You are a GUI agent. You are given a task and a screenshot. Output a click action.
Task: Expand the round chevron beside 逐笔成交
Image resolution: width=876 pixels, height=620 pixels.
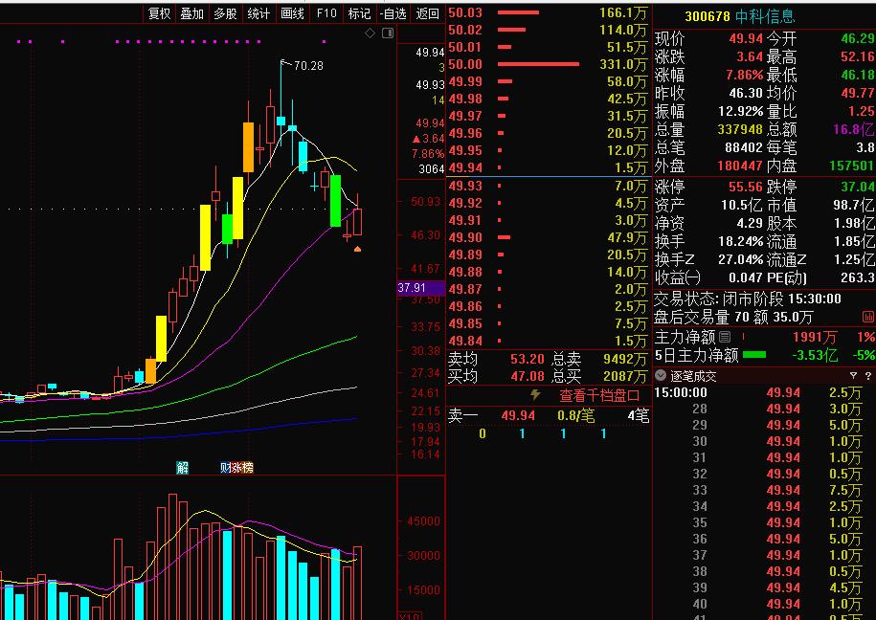(x=661, y=375)
